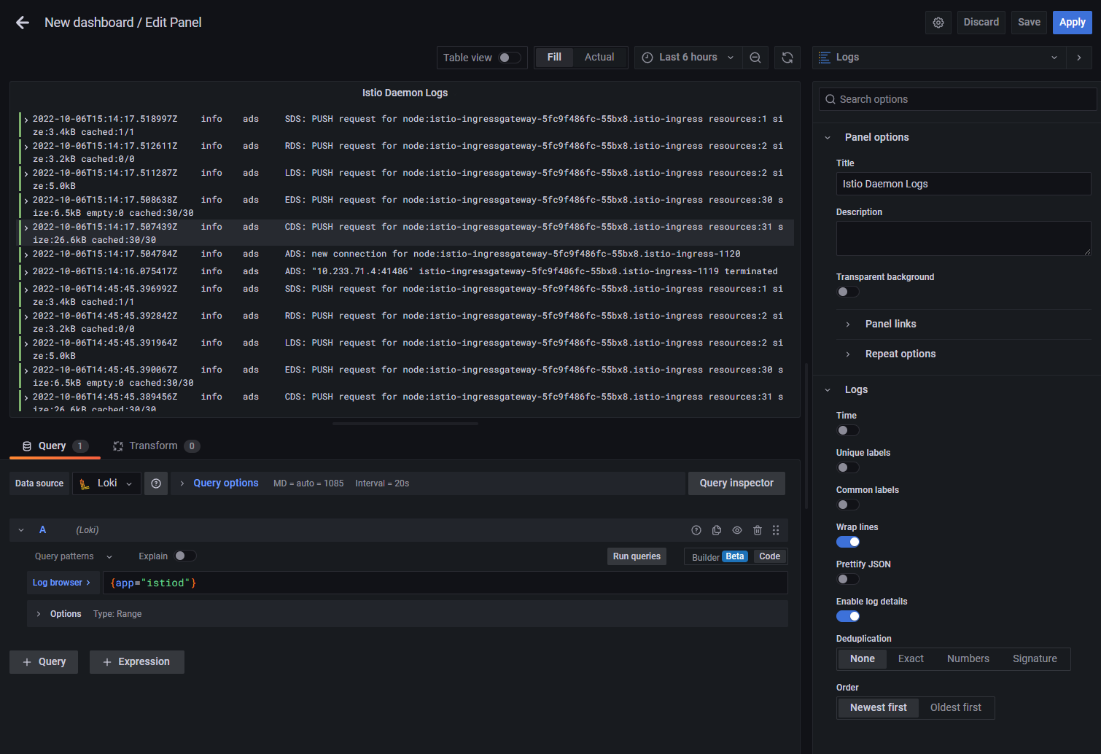Expand the Panel links section
This screenshot has height=754, width=1101.
890,324
